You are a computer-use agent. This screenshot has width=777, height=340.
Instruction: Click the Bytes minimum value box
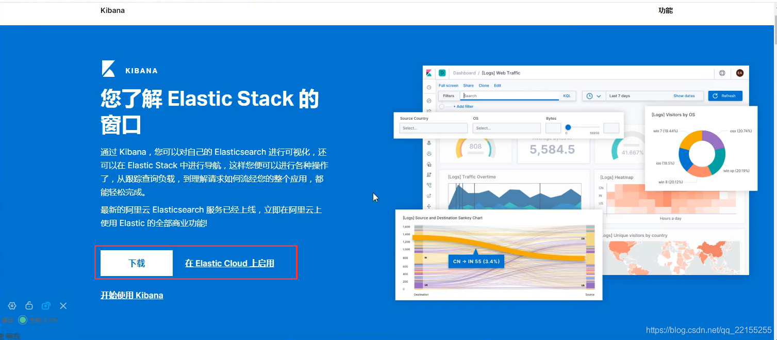[x=553, y=128]
